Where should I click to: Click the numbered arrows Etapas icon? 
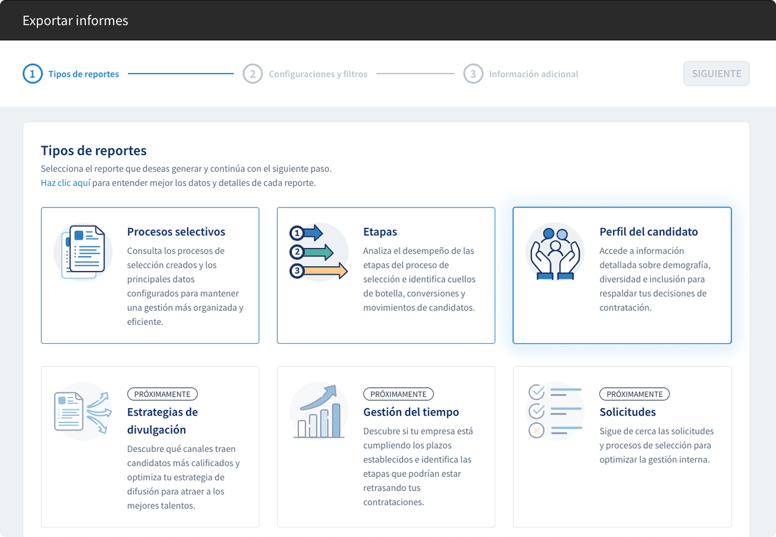319,252
